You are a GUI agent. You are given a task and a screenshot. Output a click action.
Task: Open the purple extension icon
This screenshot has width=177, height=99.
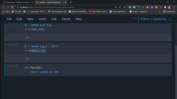click(x=152, y=7)
